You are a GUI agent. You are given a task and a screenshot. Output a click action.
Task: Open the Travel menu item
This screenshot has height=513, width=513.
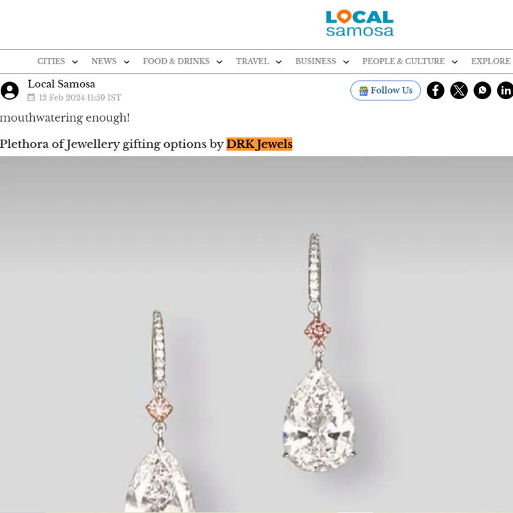click(252, 61)
